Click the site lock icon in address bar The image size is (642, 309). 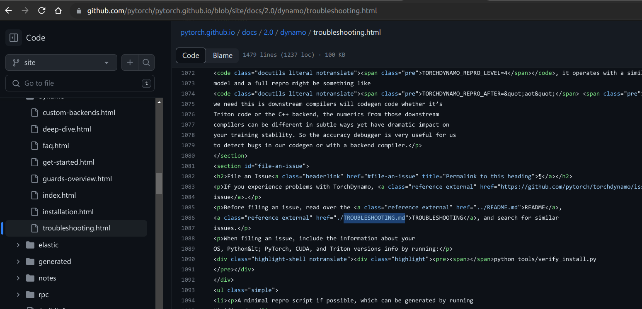78,10
